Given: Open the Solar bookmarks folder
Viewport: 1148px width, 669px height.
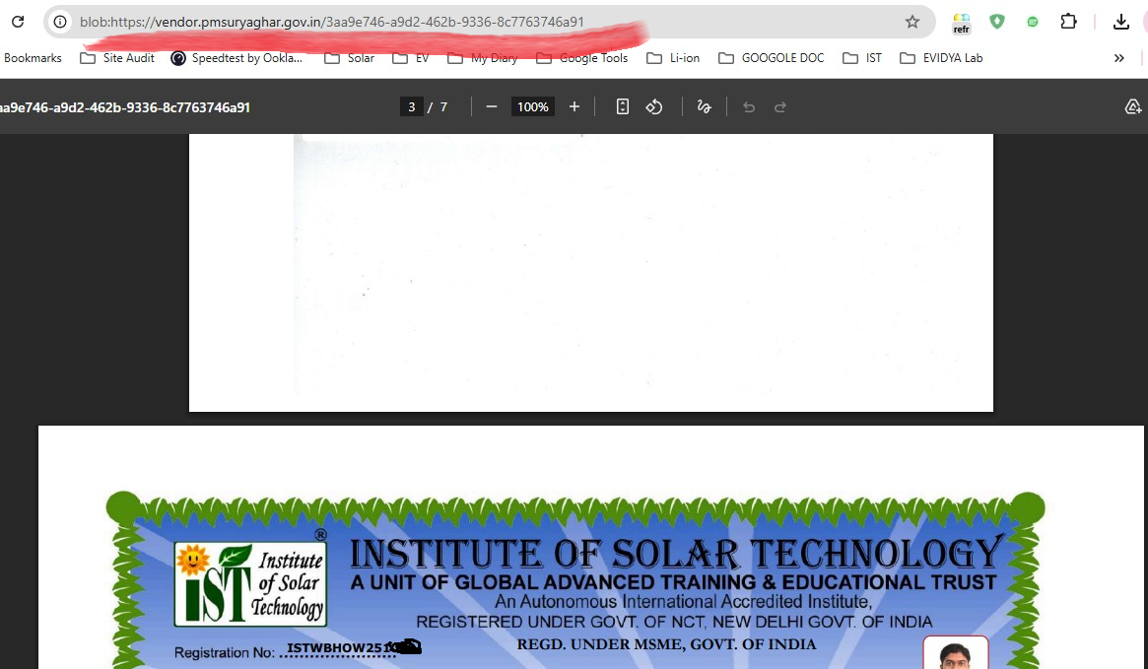Looking at the screenshot, I should (349, 58).
